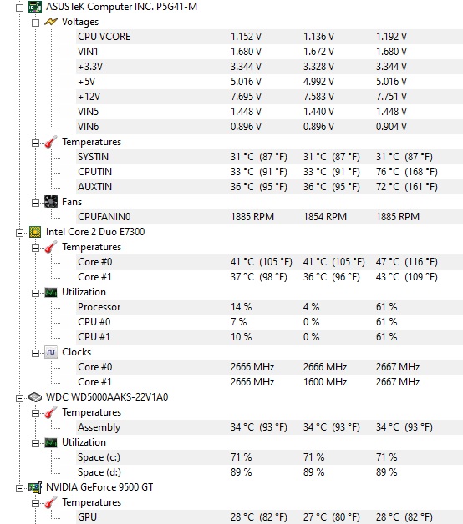This screenshot has height=524, width=463.
Task: Collapse the Fans section
Action: click(x=35, y=203)
